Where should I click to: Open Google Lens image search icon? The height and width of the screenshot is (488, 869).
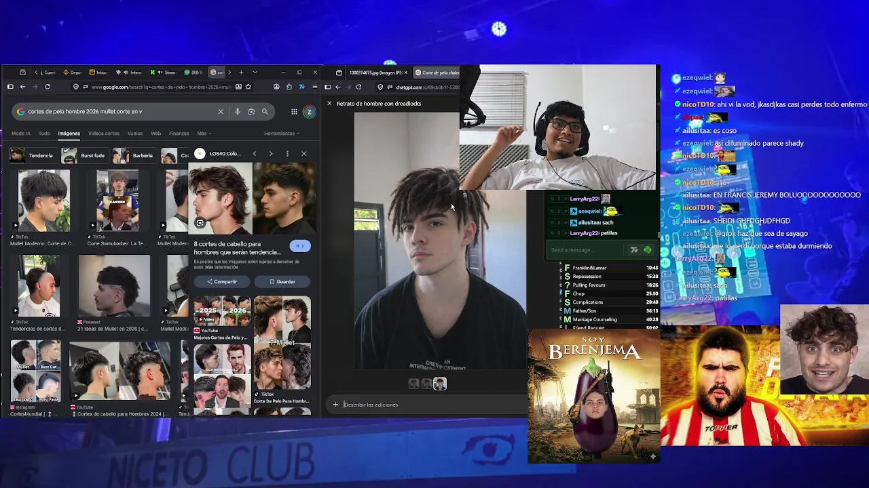point(251,112)
